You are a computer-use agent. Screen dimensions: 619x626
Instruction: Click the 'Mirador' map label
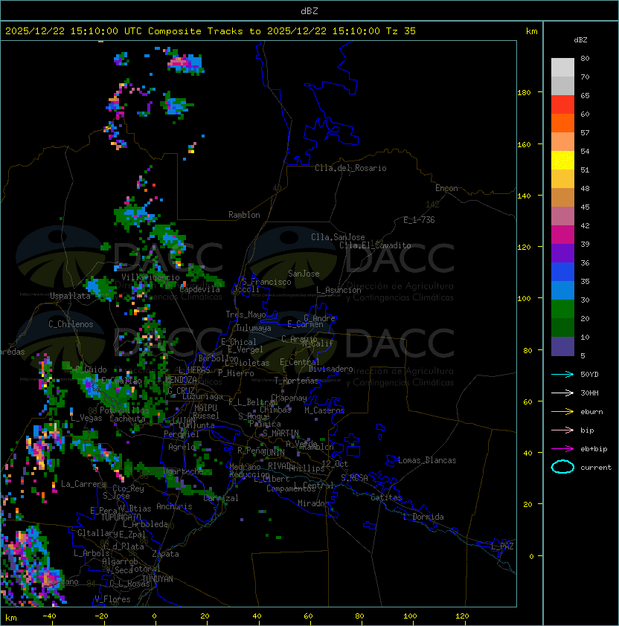pos(314,503)
